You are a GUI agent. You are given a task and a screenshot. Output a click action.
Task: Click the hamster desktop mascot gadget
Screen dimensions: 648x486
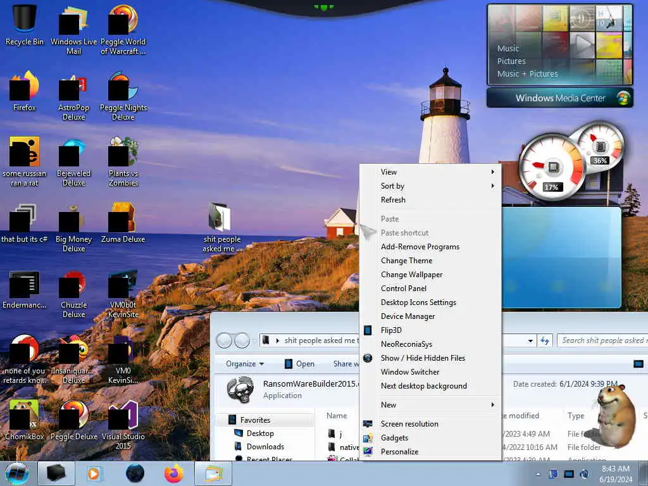click(616, 416)
